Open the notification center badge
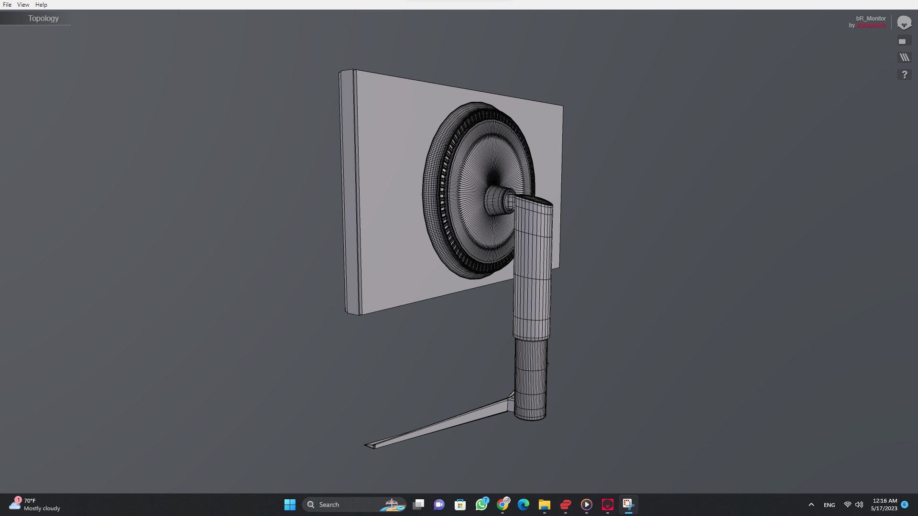 (x=905, y=505)
